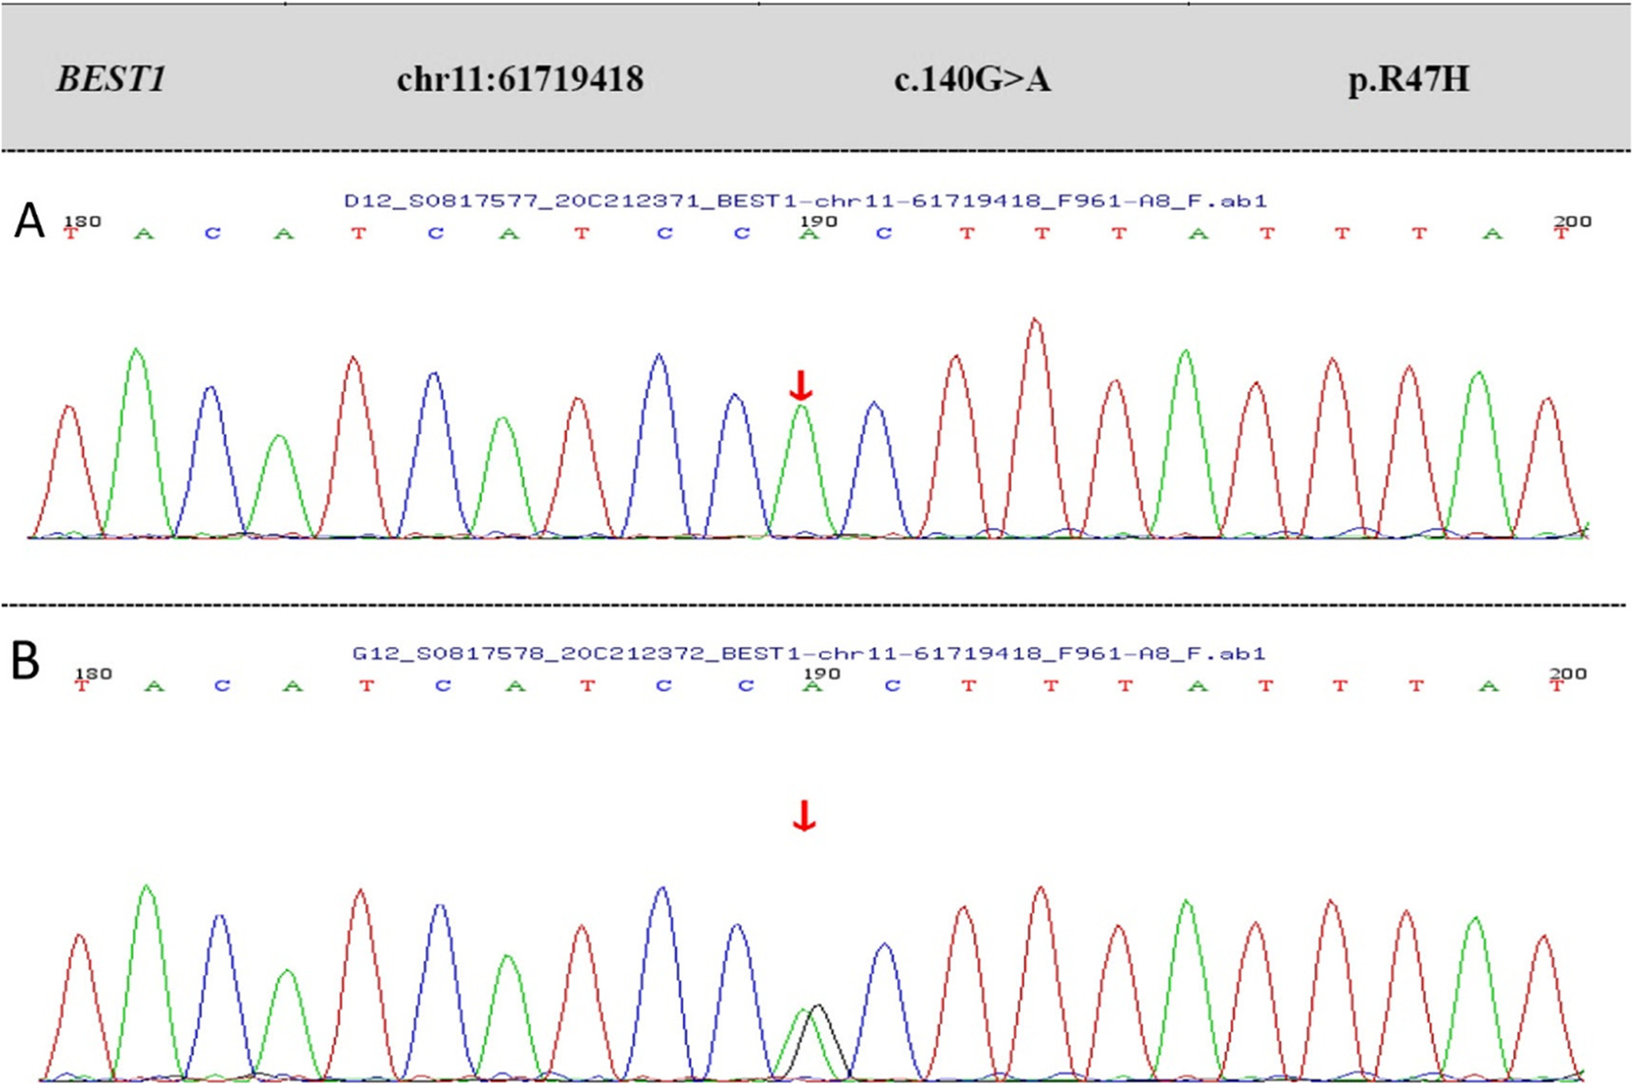Click position number 190 in panel A
1633x1085 pixels.
tap(818, 221)
